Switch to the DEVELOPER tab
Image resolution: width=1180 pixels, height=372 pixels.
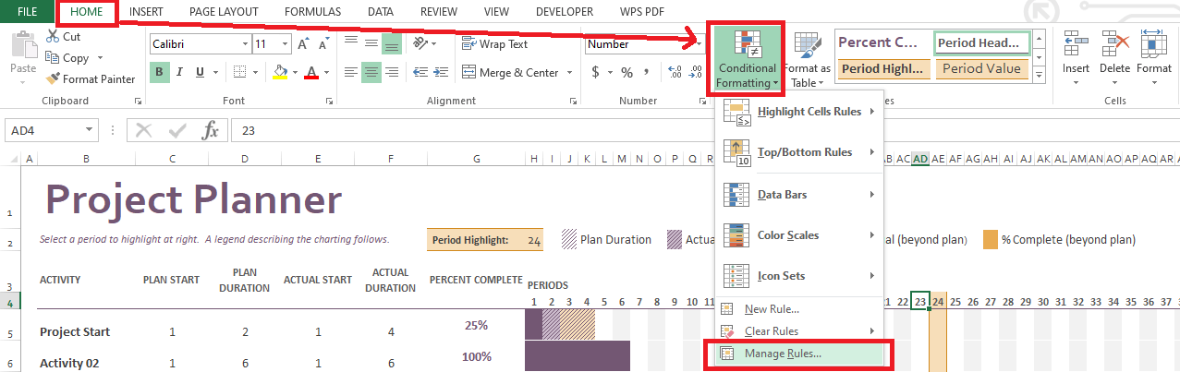pos(564,12)
